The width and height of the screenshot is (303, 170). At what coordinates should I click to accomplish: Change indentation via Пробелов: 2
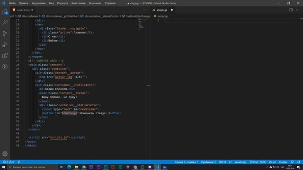click(208, 162)
